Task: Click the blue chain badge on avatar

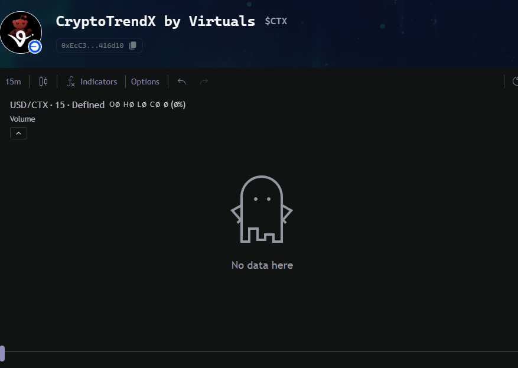Action: (35, 47)
